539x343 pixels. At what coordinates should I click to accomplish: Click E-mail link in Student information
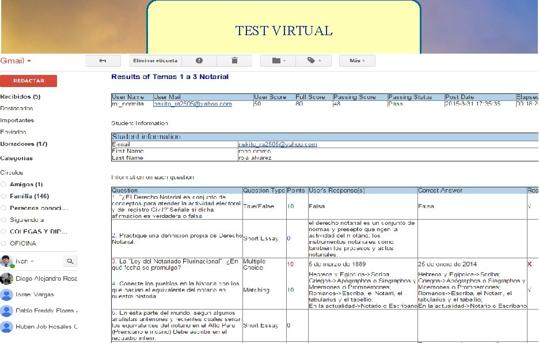pos(278,145)
